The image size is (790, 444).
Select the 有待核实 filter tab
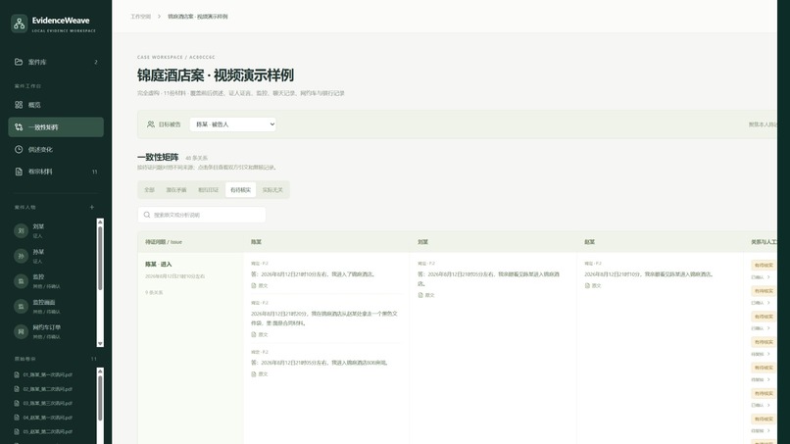pyautogui.click(x=240, y=190)
